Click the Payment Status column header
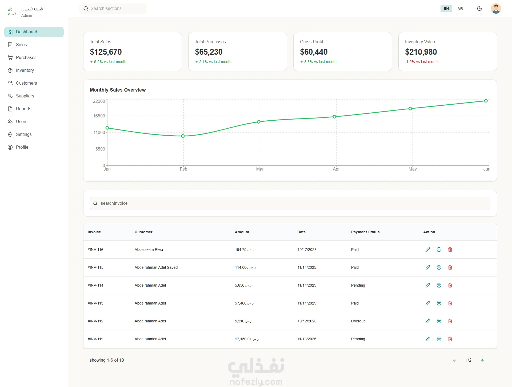This screenshot has width=512, height=387. tap(365, 232)
